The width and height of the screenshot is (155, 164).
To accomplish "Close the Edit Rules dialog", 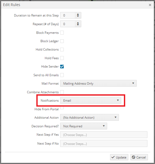I will 150,5.
